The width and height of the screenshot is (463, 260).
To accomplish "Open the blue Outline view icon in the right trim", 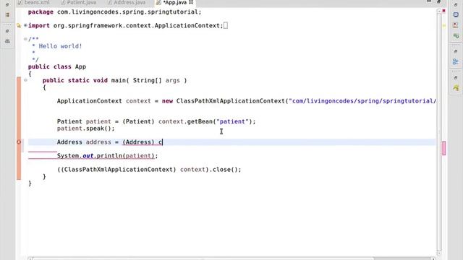I will (x=456, y=61).
